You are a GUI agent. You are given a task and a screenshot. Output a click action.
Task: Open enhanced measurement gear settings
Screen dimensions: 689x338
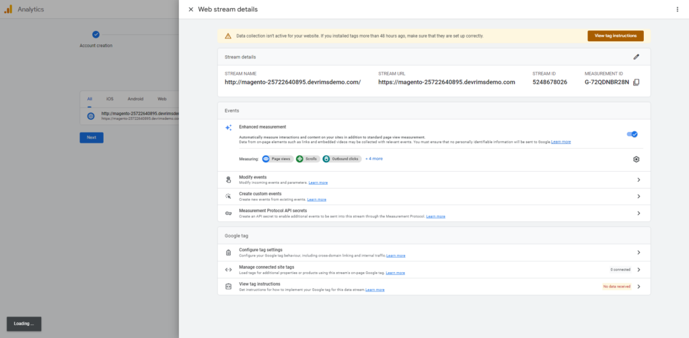coord(636,159)
